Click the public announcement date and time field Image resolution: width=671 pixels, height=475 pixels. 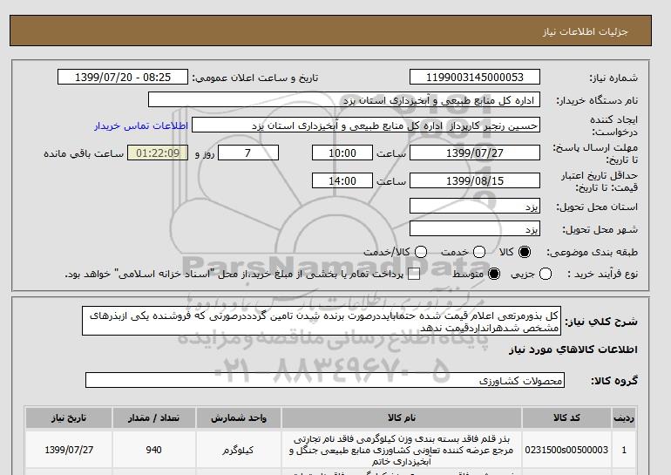[x=123, y=77]
